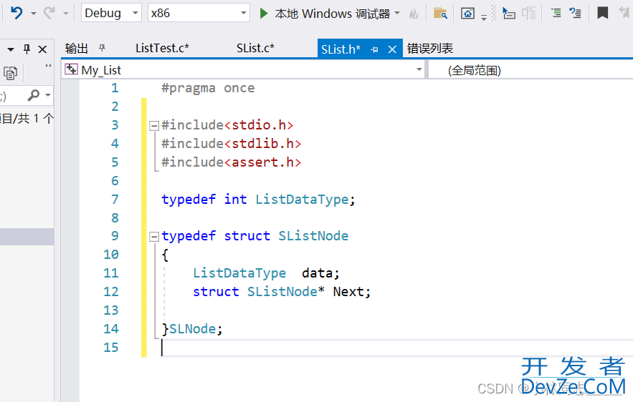Decrease line indent in the toolbar
This screenshot has height=402, width=633.
pos(556,14)
